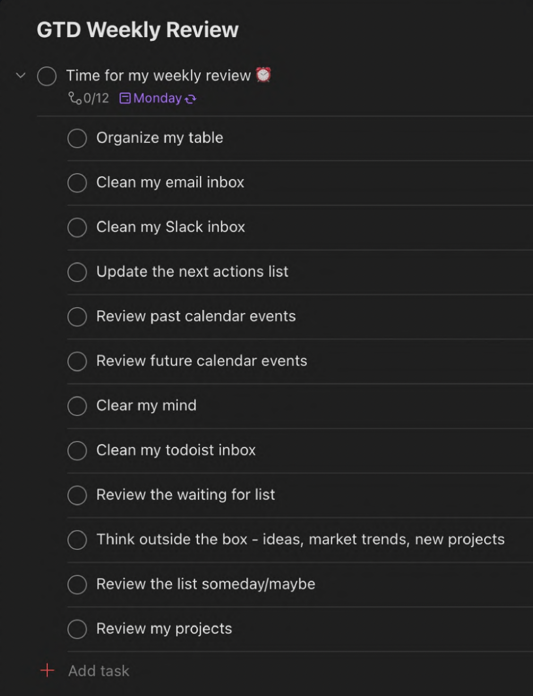Open 'Think outside the box' task details
533x696 pixels.
tap(300, 539)
